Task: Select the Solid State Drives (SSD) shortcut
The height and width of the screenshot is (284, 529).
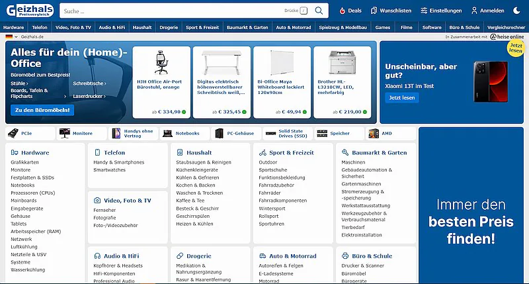Action: pos(288,133)
